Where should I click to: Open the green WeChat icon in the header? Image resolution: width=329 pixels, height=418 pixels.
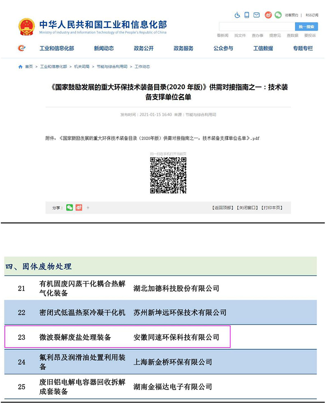tap(278, 15)
